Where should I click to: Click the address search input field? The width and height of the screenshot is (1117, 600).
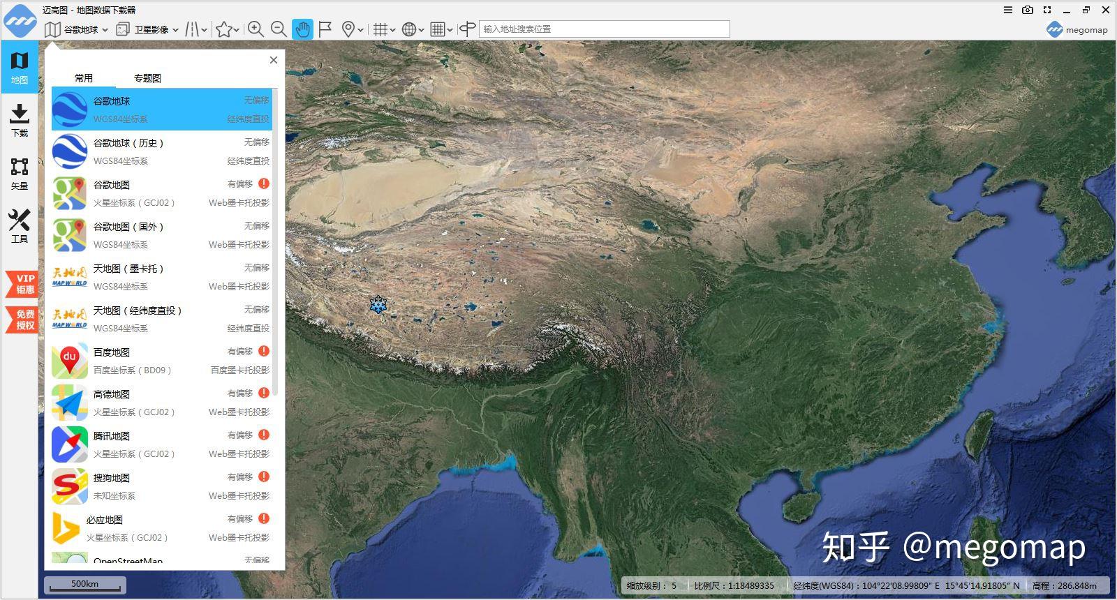point(605,29)
